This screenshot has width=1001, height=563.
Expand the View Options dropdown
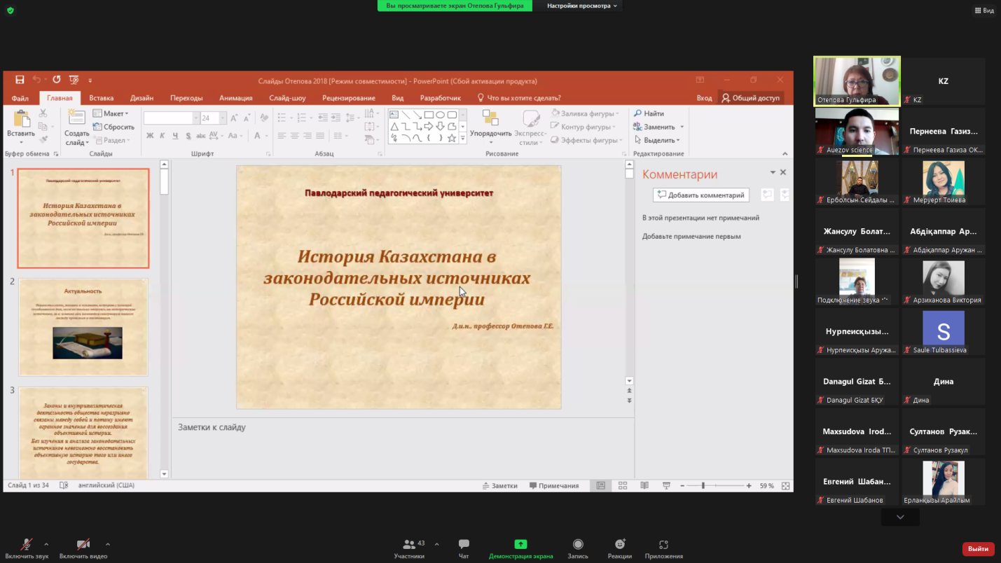[x=582, y=6]
